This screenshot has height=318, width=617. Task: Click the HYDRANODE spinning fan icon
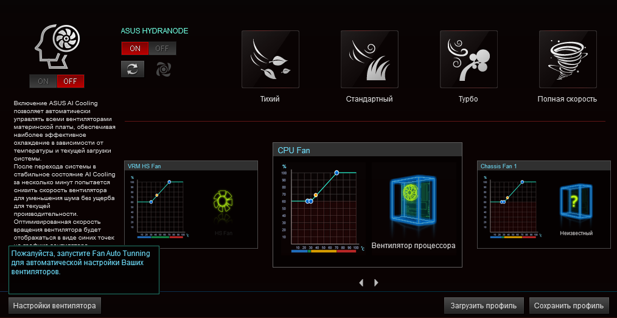[163, 69]
